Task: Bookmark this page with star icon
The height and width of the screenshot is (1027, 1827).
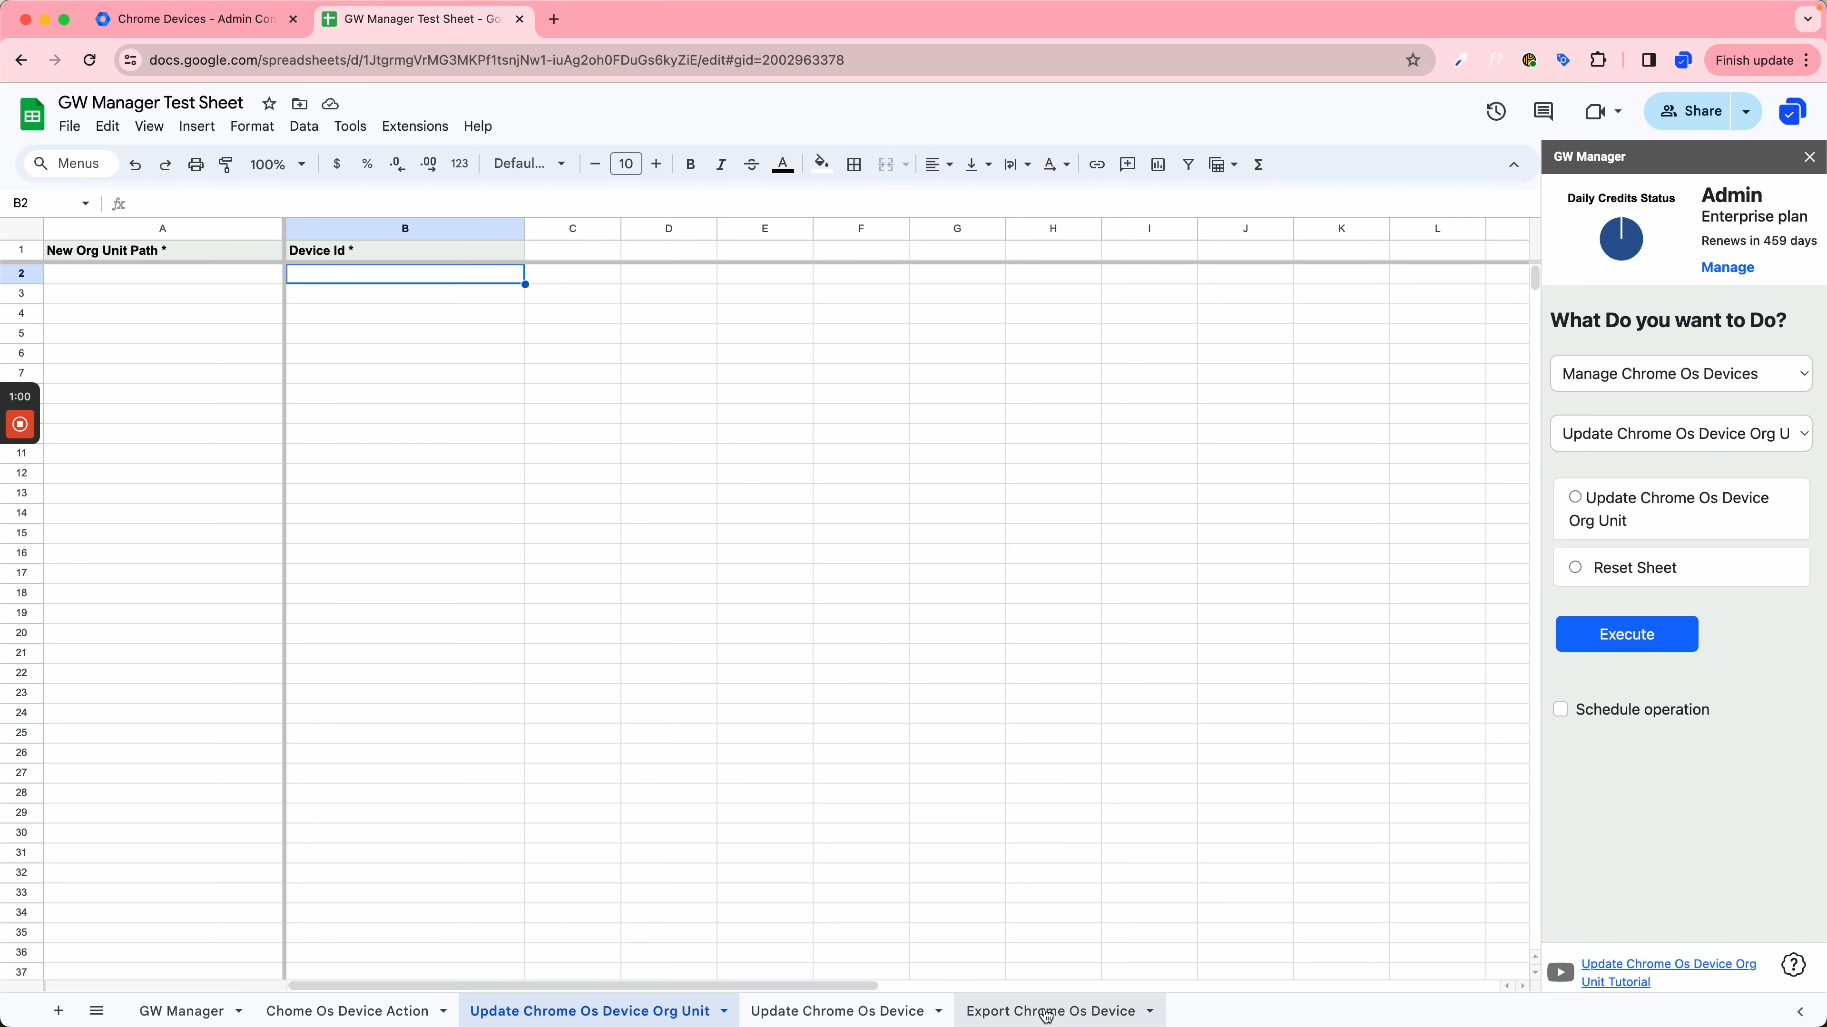Action: [1413, 60]
